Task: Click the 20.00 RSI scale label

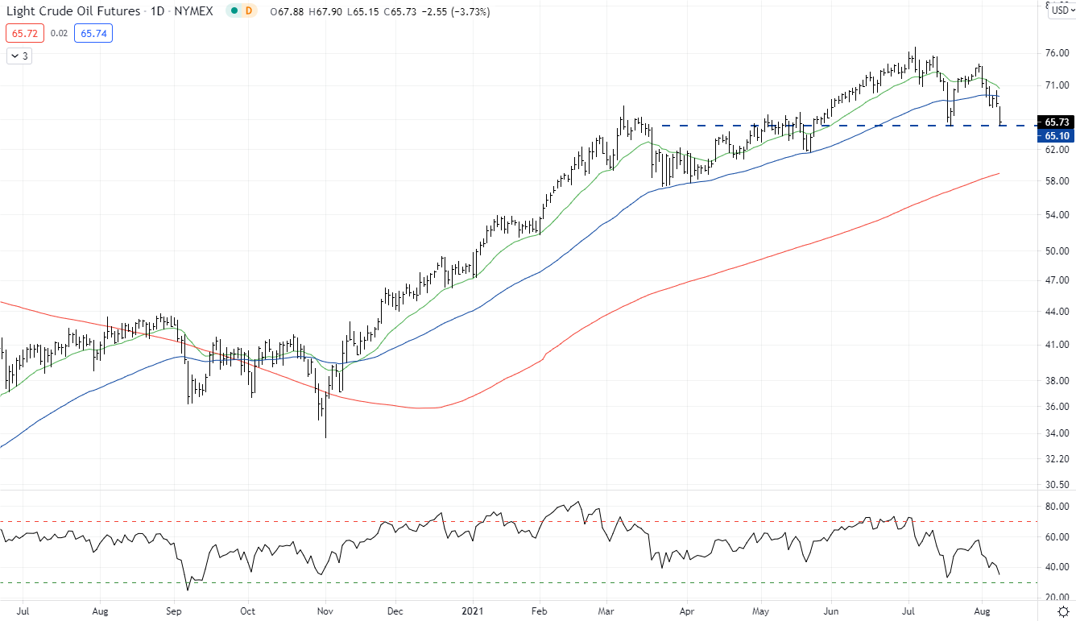Action: pyautogui.click(x=1057, y=597)
